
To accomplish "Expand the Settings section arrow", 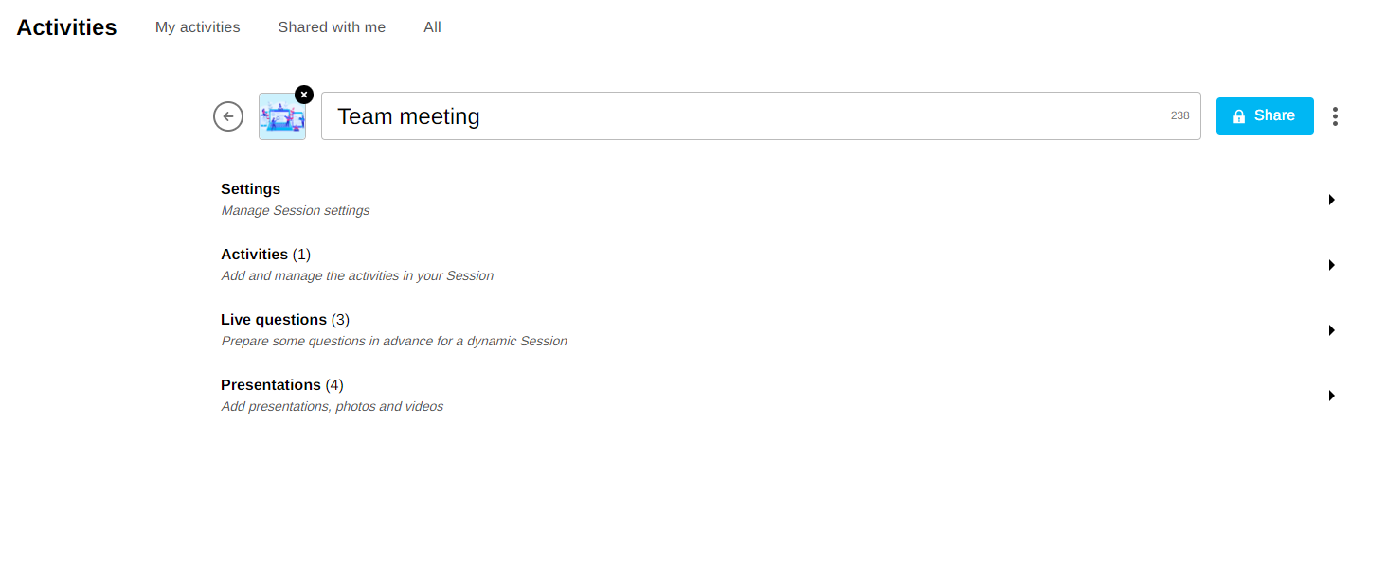I will (x=1331, y=200).
